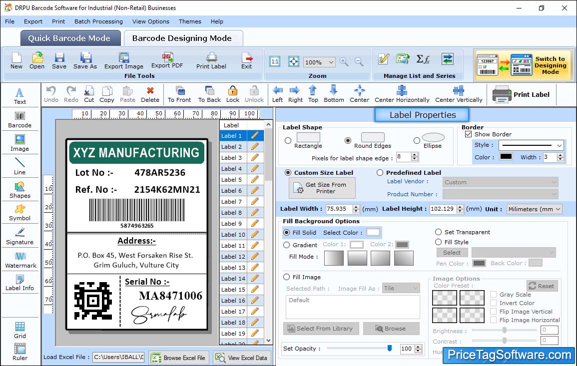Image resolution: width=577 pixels, height=366 pixels.
Task: Zoom in on the label
Action: (x=344, y=62)
